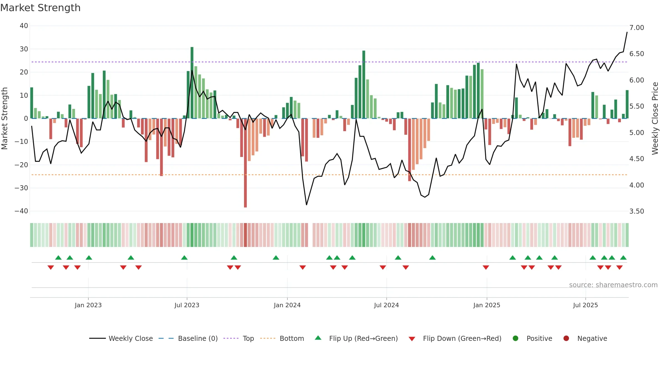The image size is (667, 375).
Task: Click the blue dashed Baseline legend sample
Action: coord(166,338)
